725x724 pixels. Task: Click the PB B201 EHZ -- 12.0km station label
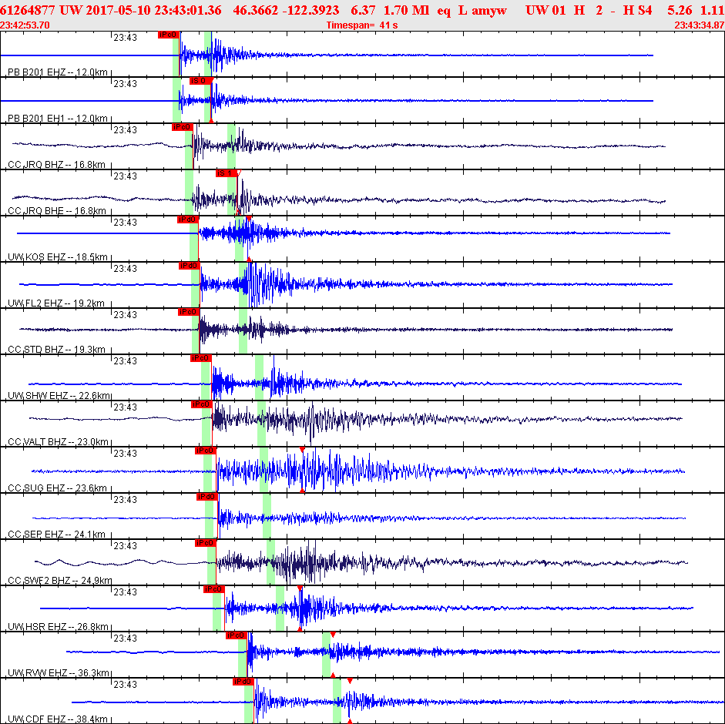click(x=58, y=72)
